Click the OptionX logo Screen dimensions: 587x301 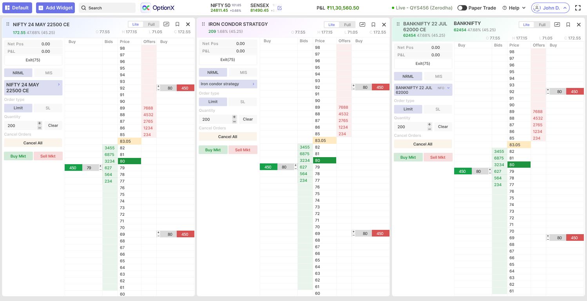158,8
